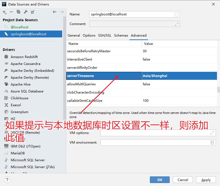Select Microsoft SQL Server driver
The image size is (220, 186).
point(28,160)
